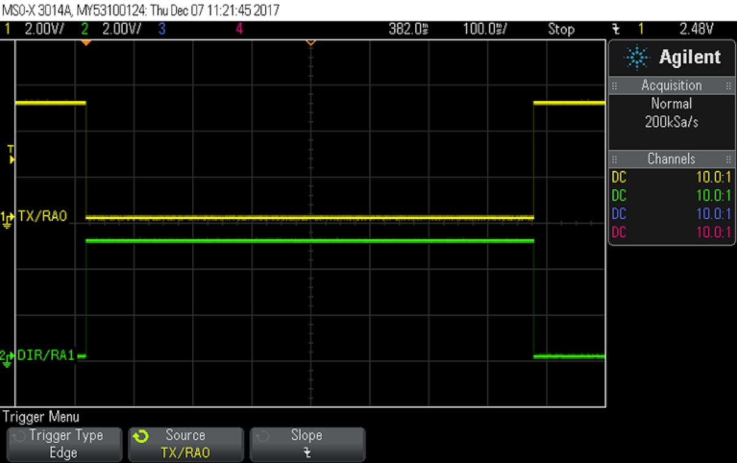Viewport: 737px width, 463px height.
Task: Select the Channels panel header
Action: (x=671, y=159)
